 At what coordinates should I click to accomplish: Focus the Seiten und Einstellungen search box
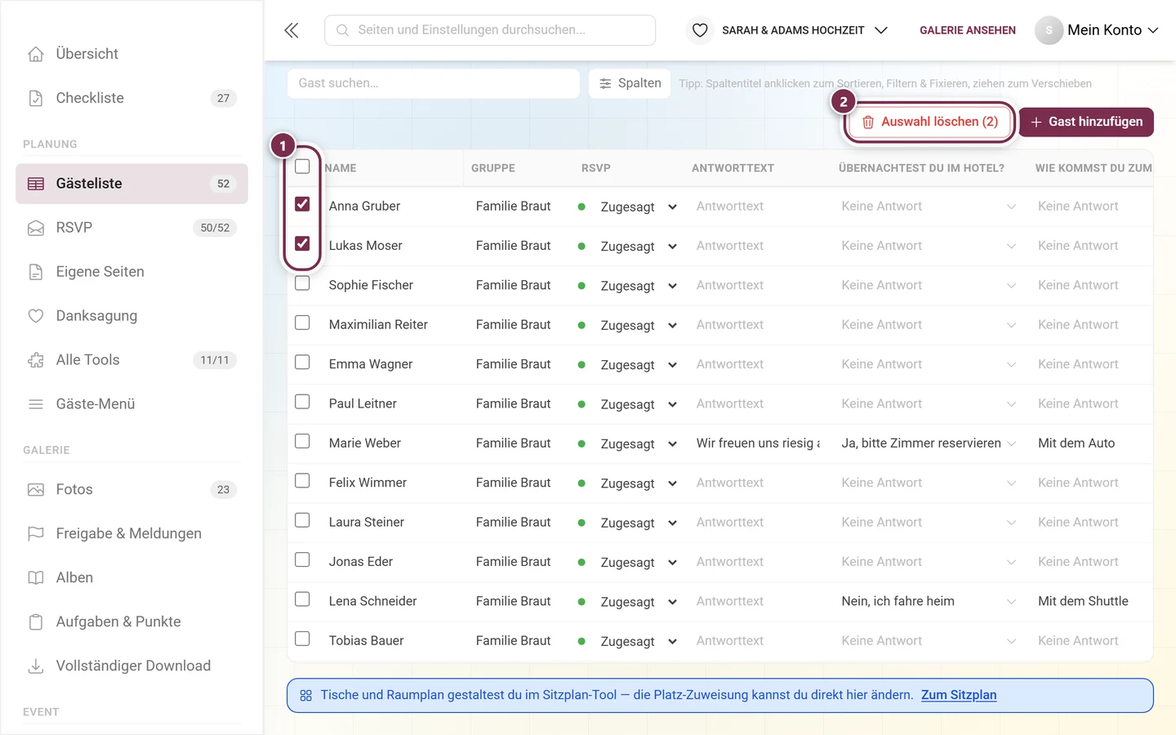point(490,30)
